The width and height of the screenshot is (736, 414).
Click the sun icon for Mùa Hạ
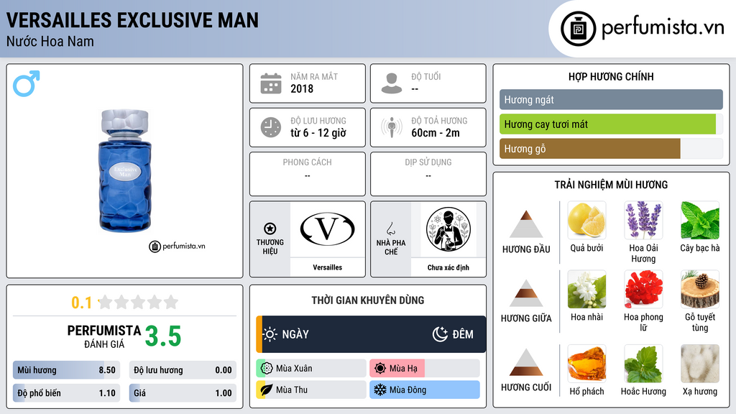380,369
